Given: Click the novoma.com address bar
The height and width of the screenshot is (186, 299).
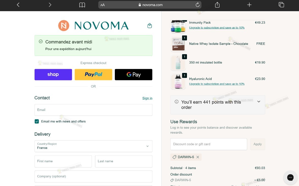Looking at the screenshot, I should tap(150, 5).
